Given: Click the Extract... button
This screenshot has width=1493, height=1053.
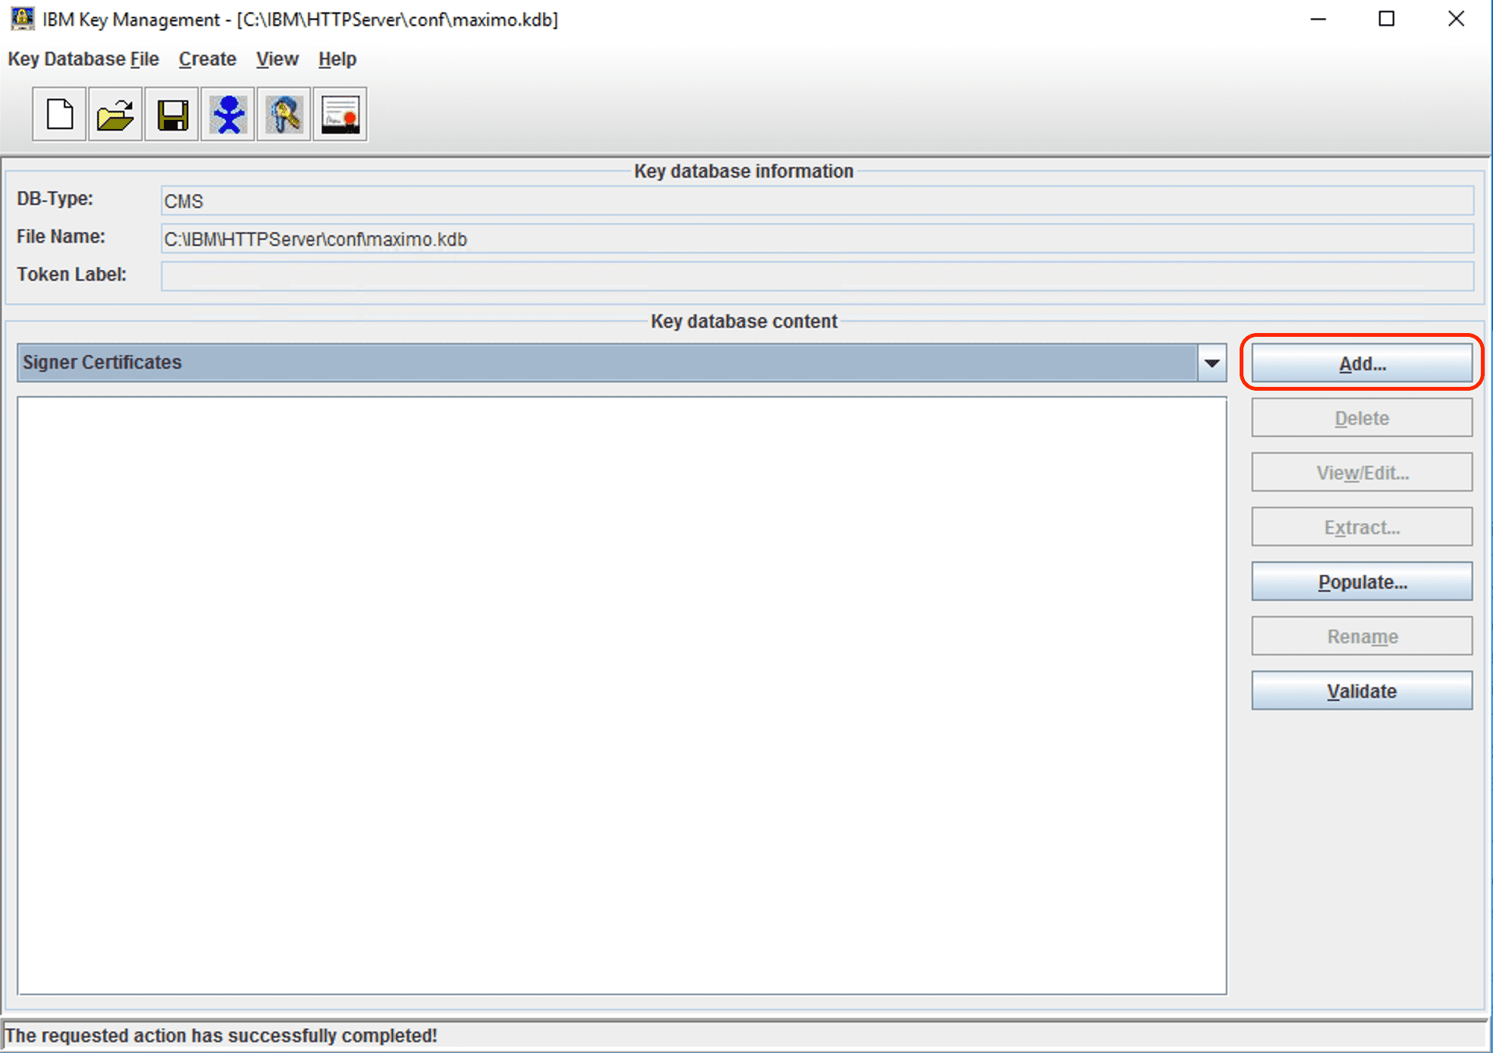Looking at the screenshot, I should coord(1362,527).
